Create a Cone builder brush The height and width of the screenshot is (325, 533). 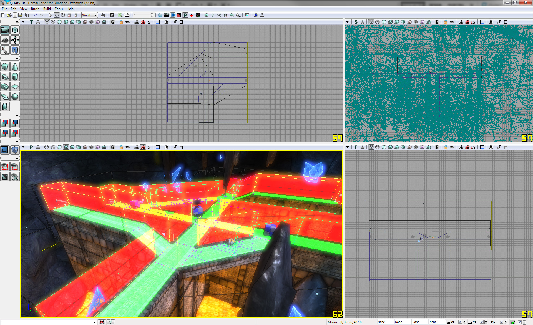click(15, 67)
